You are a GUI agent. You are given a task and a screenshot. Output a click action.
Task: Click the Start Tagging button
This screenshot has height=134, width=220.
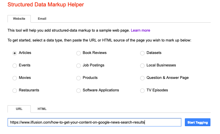pyautogui.click(x=198, y=122)
